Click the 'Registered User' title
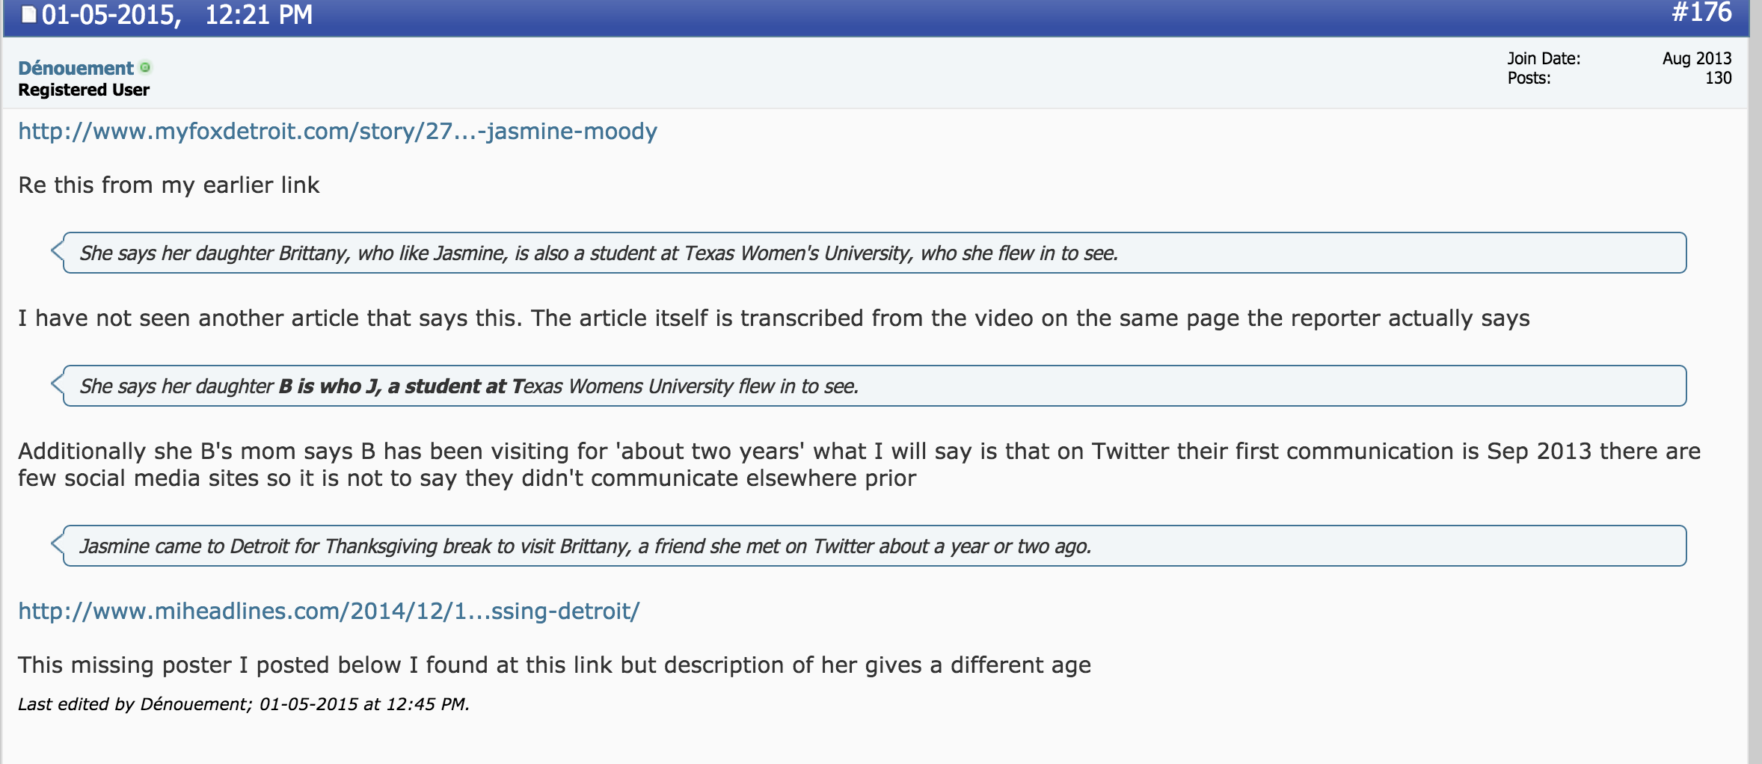The height and width of the screenshot is (764, 1762). [84, 90]
